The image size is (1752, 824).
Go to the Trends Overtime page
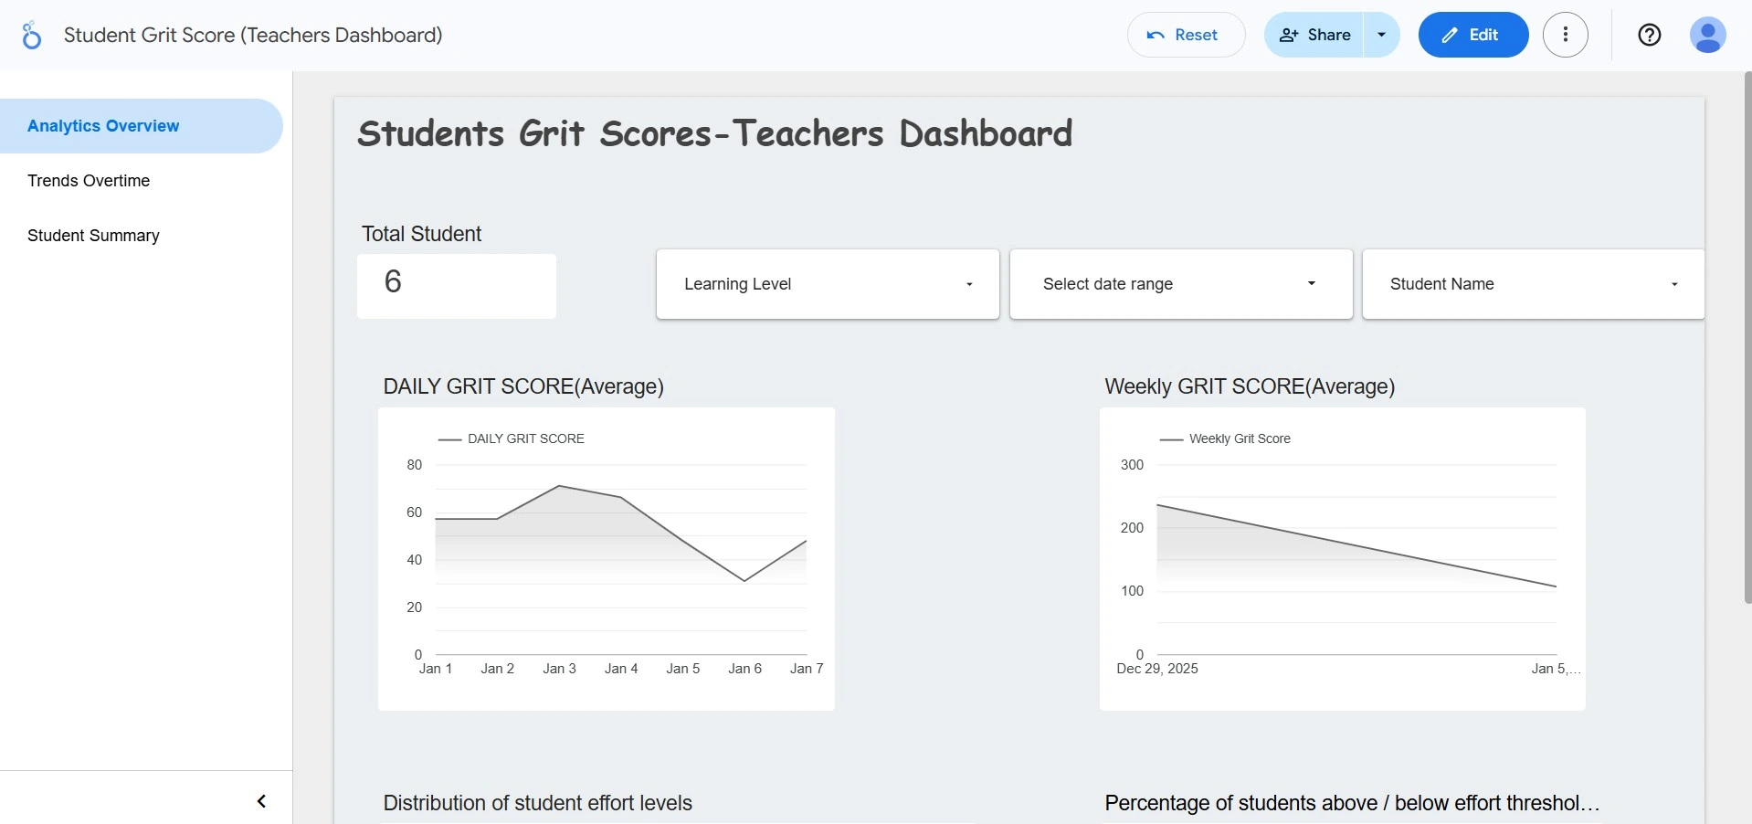coord(89,181)
